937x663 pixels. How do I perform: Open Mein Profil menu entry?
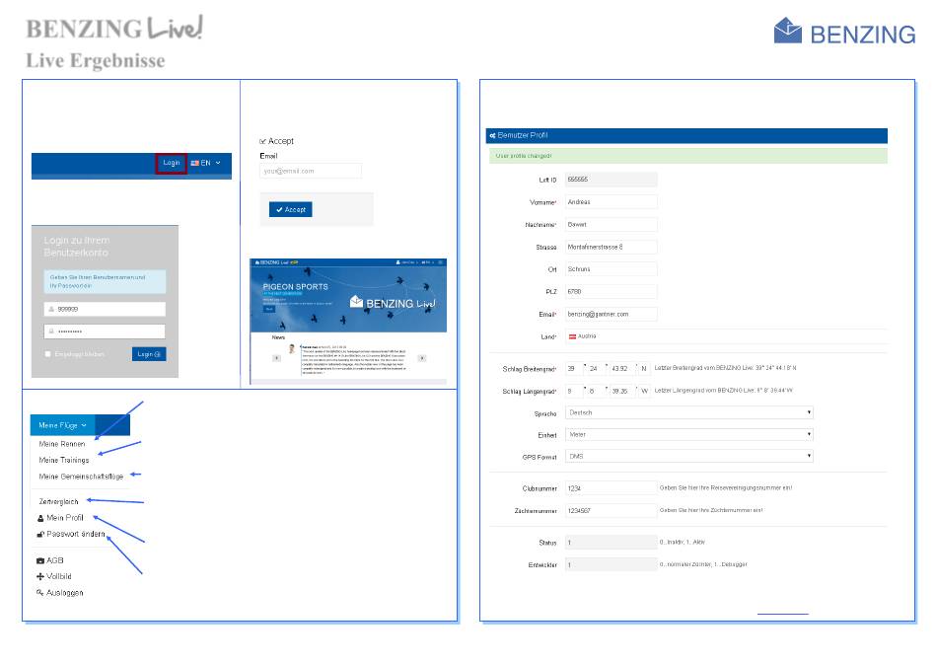pos(65,518)
